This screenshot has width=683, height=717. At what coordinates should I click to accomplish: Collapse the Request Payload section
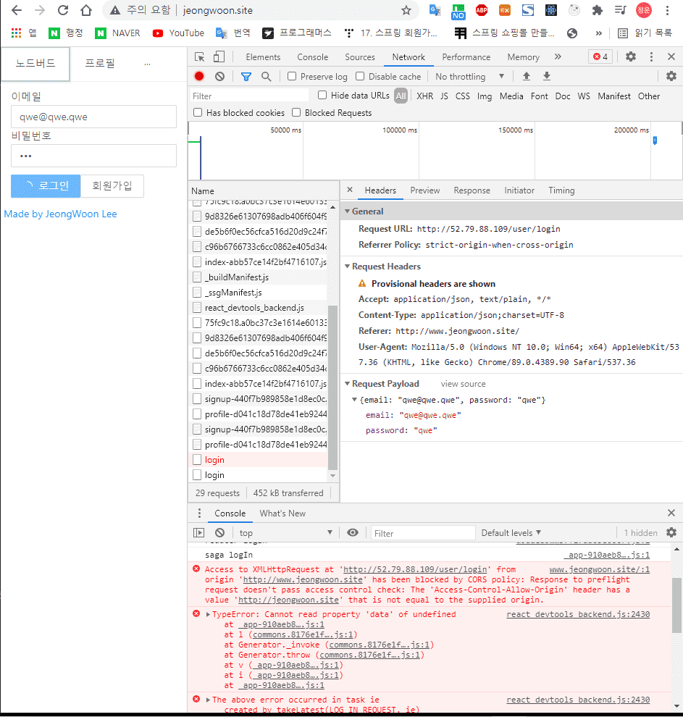click(x=348, y=384)
